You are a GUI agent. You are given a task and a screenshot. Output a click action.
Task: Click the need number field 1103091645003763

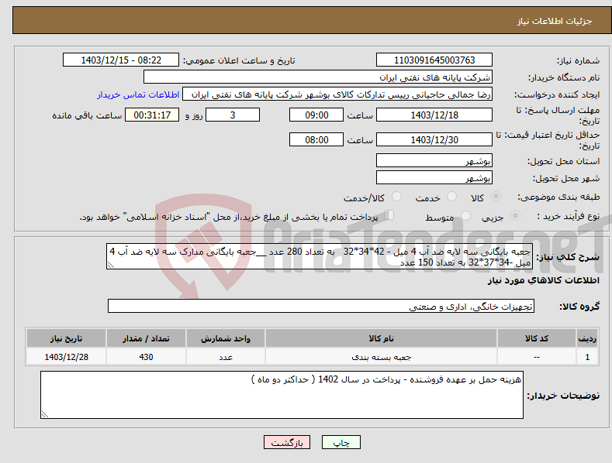point(434,60)
